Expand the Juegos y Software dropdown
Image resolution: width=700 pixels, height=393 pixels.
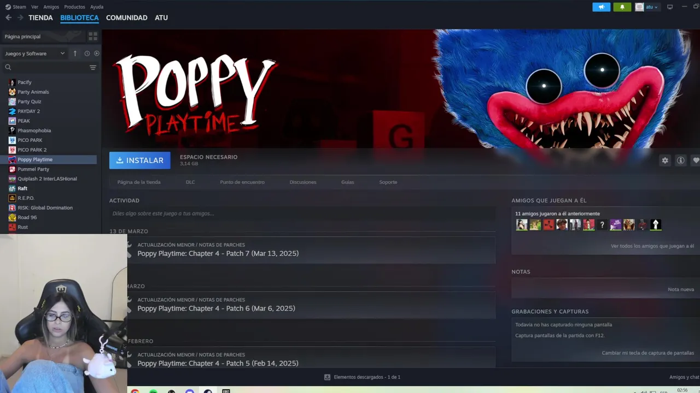click(35, 53)
